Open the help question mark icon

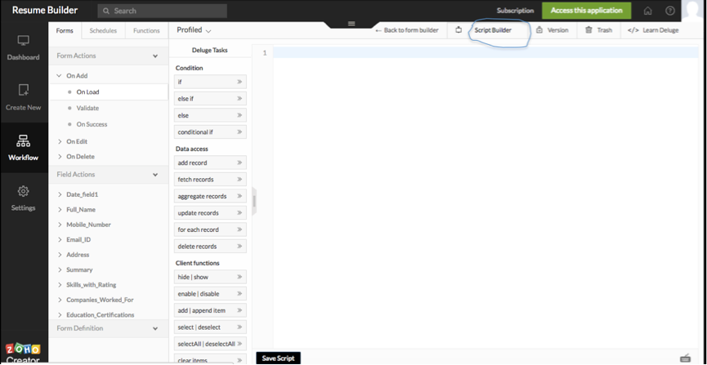(670, 11)
